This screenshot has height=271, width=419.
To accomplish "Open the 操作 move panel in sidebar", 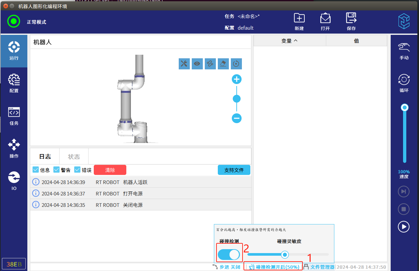I will (x=14, y=149).
